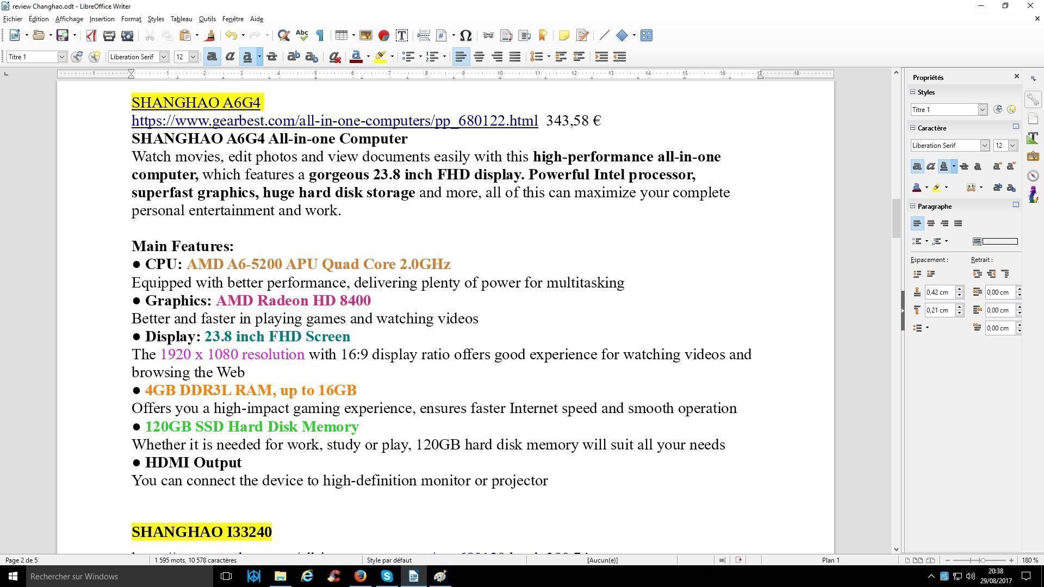Image resolution: width=1044 pixels, height=587 pixels.
Task: Open the Find and Replace tool
Action: 283,36
